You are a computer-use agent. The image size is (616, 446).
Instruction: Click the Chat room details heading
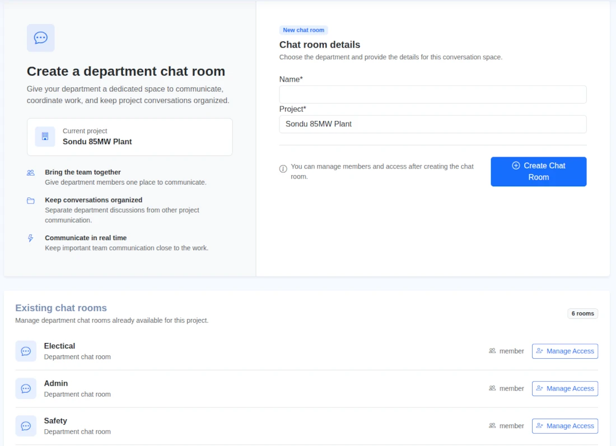(319, 45)
